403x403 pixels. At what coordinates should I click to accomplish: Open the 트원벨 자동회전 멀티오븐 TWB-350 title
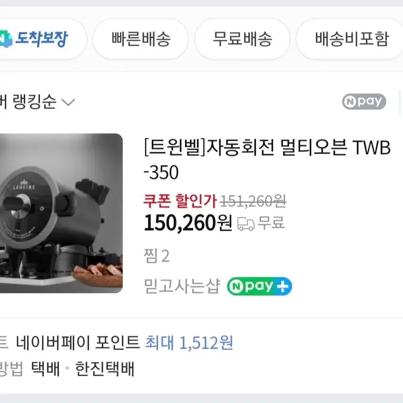(x=267, y=159)
